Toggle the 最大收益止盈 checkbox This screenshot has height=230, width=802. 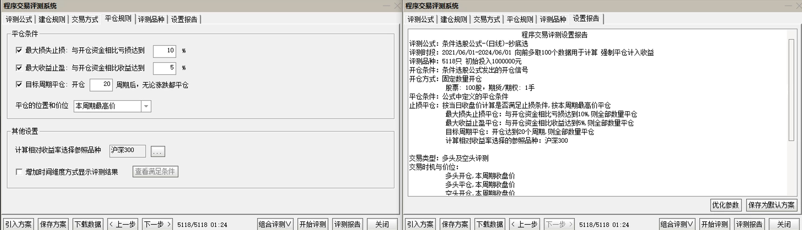[x=19, y=68]
